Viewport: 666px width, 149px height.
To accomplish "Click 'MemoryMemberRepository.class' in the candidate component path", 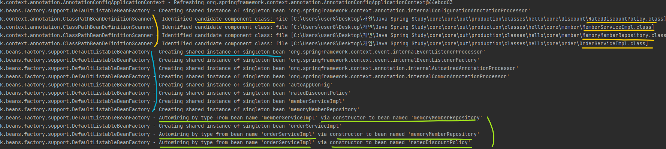I will pyautogui.click(x=624, y=35).
